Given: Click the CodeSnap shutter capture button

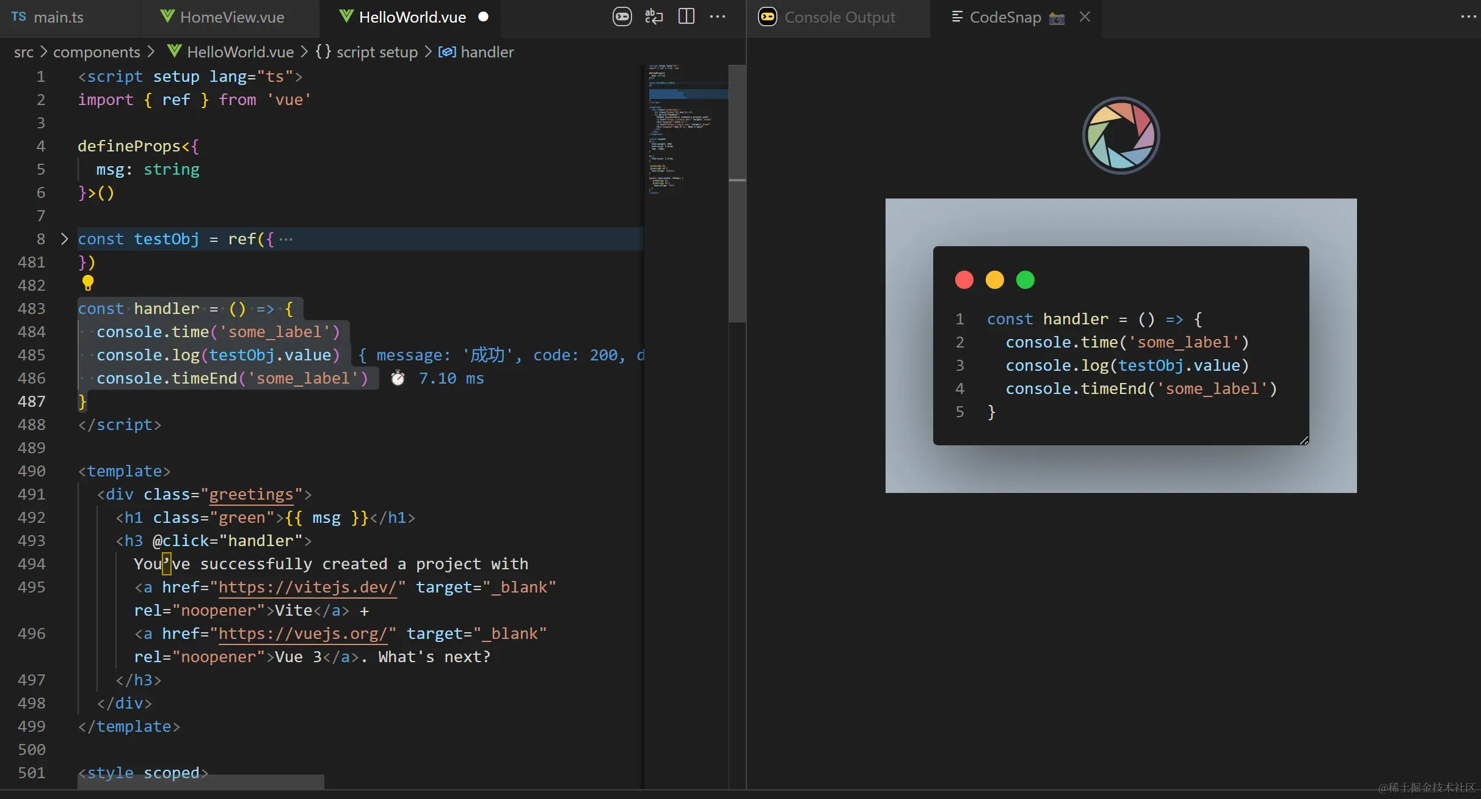Looking at the screenshot, I should click(x=1121, y=136).
